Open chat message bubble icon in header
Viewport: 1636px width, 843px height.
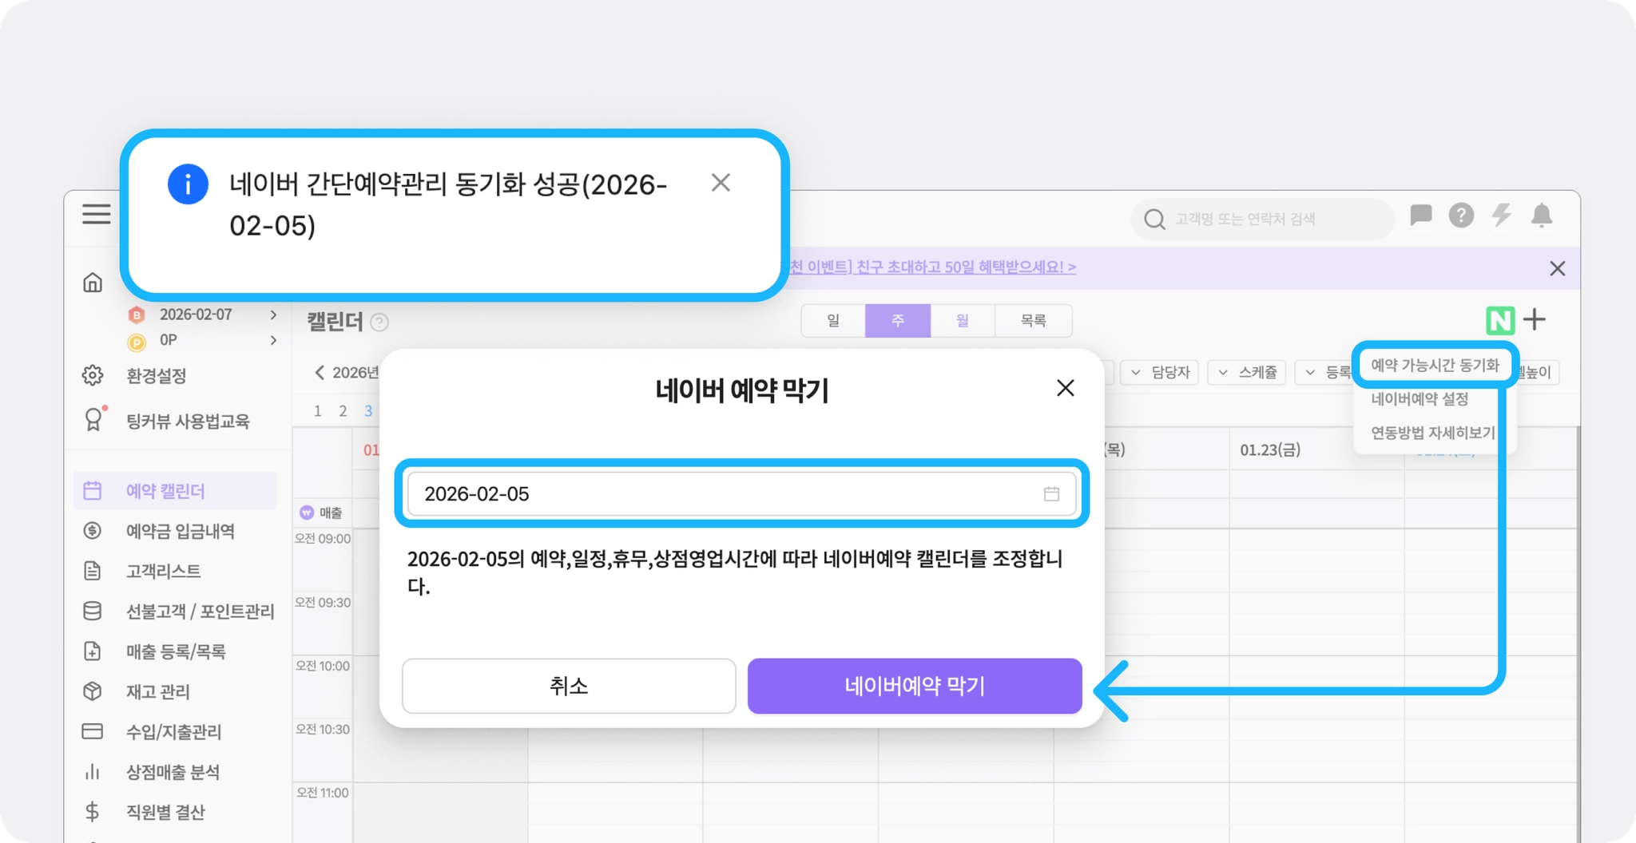click(1421, 215)
